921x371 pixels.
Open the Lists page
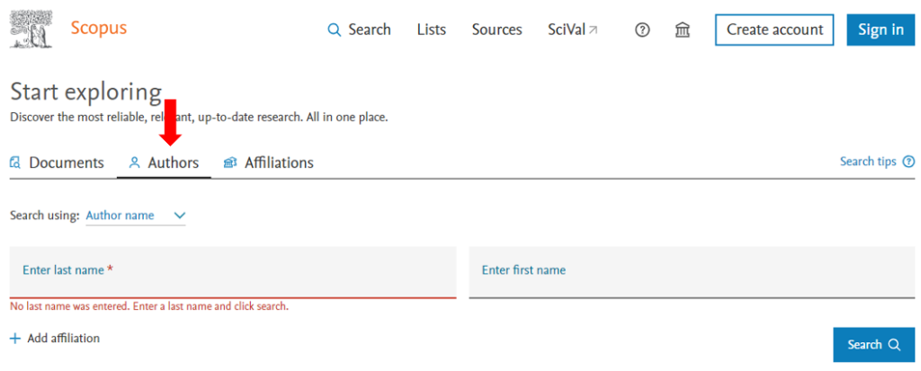[431, 30]
